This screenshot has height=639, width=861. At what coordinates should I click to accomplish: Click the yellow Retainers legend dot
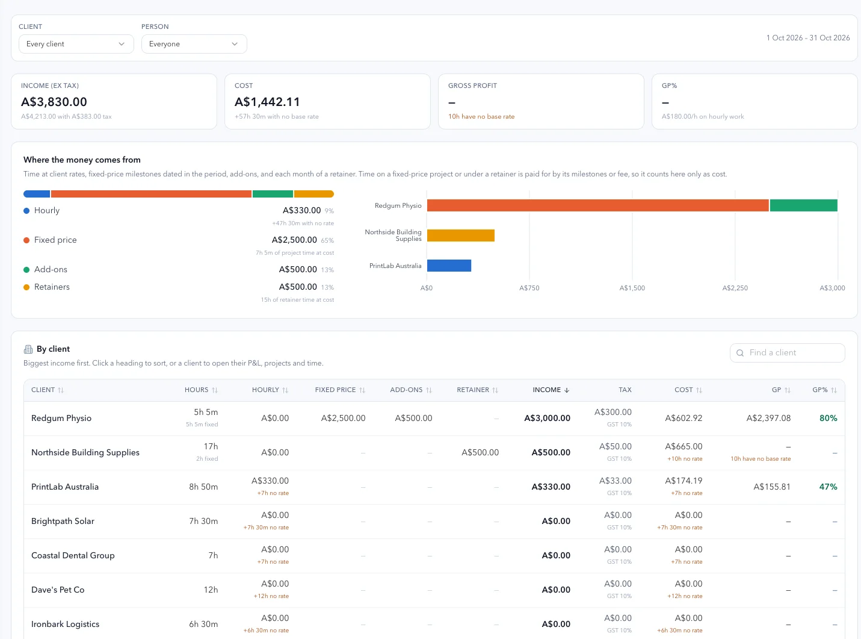26,287
